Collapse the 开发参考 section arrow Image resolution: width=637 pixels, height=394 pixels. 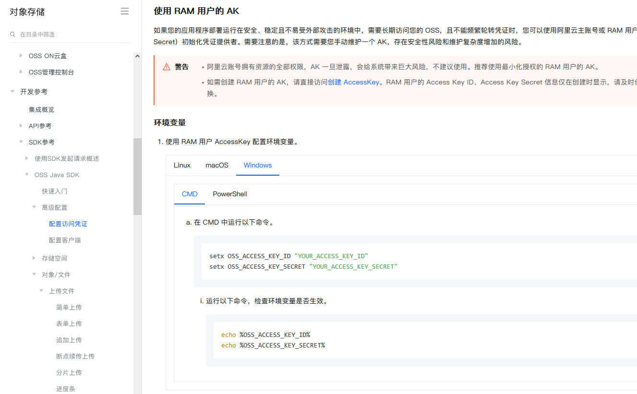coord(12,91)
